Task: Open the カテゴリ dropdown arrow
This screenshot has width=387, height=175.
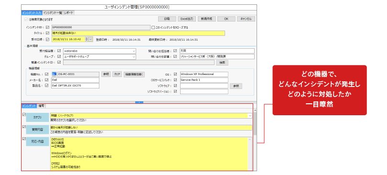Action: tap(250, 116)
